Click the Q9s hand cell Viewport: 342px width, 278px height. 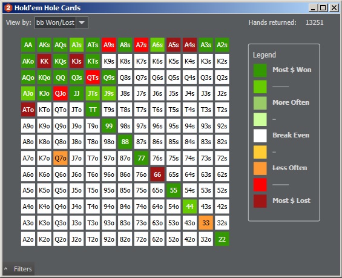(x=109, y=78)
